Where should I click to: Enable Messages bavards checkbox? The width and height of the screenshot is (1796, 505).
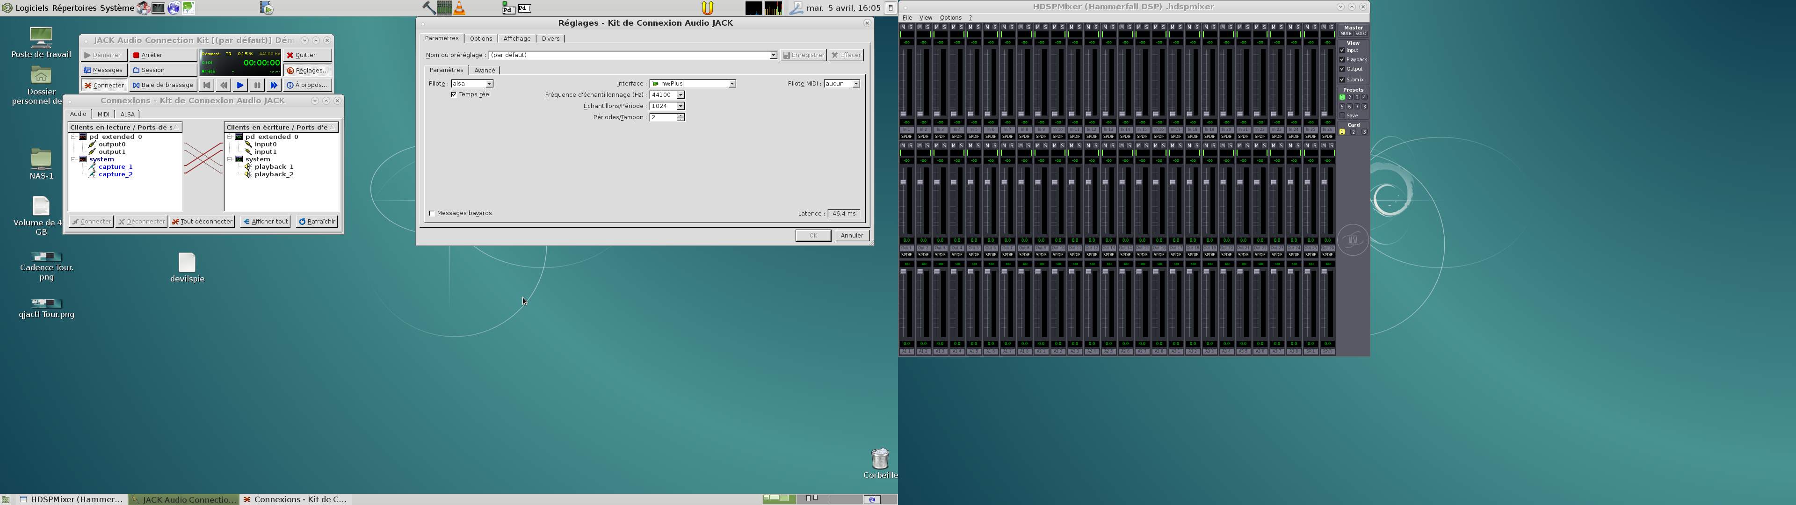click(432, 213)
